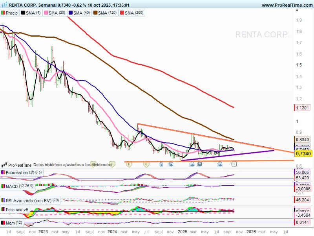Click the ProRealTime candlestick logo icon

[x=4, y=165]
